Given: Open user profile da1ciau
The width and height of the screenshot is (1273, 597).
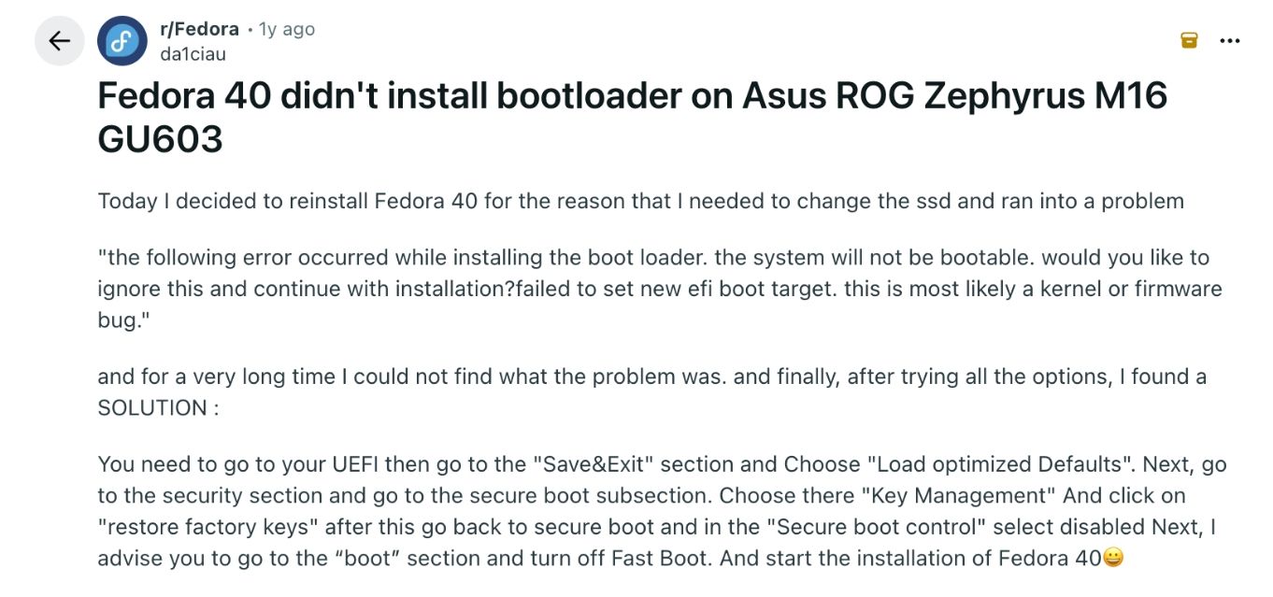Looking at the screenshot, I should (x=193, y=53).
